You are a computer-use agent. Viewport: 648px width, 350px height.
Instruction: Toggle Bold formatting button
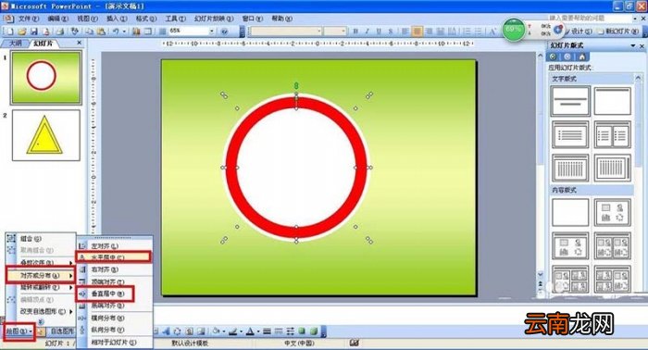[x=355, y=31]
